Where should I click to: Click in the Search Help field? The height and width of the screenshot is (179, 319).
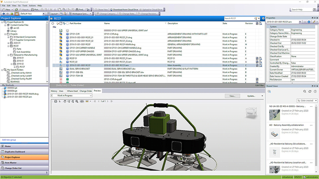point(302,10)
